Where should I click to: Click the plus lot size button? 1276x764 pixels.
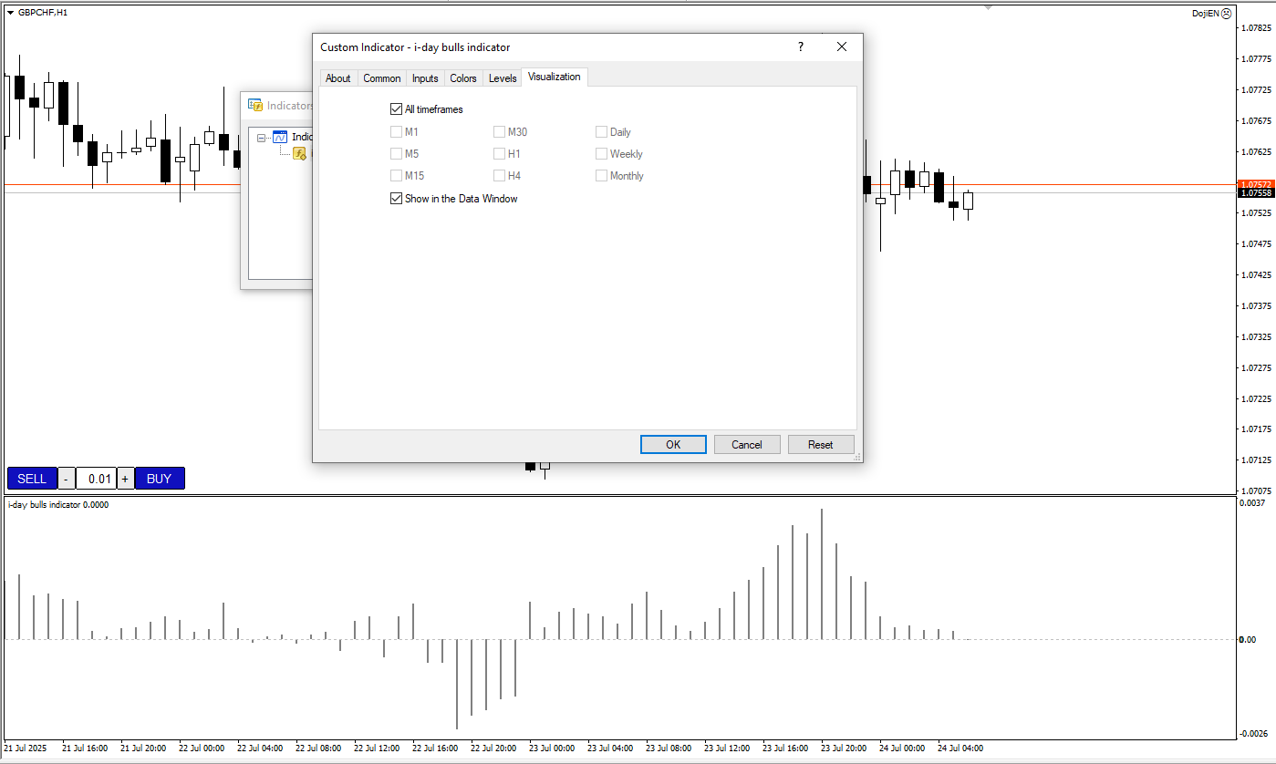125,479
